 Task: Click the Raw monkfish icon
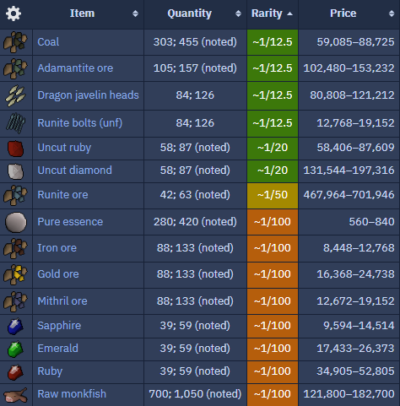(15, 394)
